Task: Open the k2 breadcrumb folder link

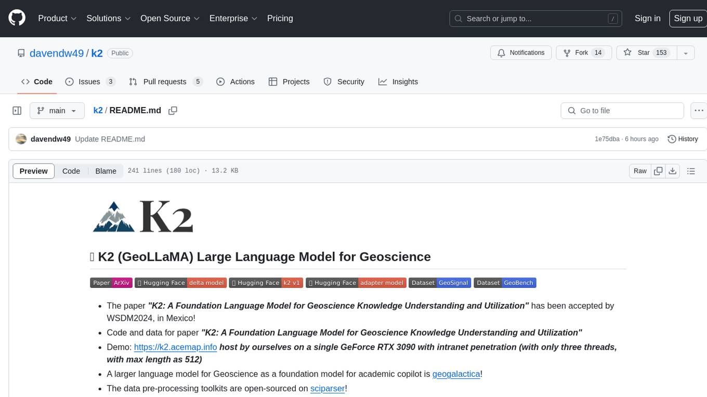Action: point(98,111)
